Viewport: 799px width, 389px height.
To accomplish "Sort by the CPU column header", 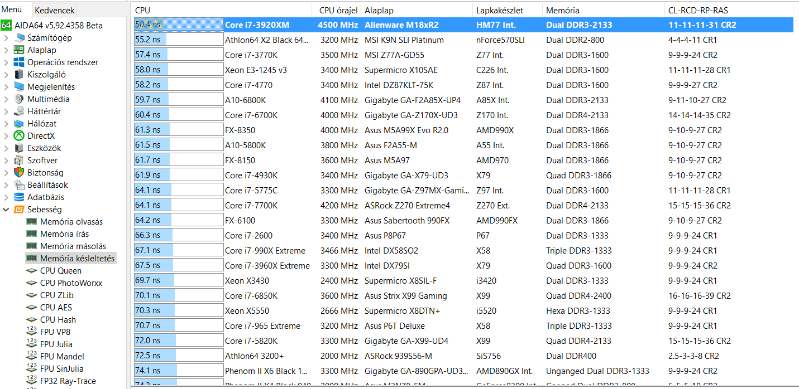I will click(x=222, y=10).
